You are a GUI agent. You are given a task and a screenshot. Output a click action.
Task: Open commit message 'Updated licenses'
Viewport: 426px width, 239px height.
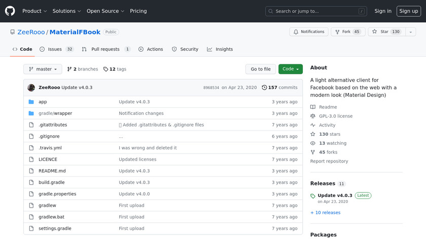click(x=137, y=159)
